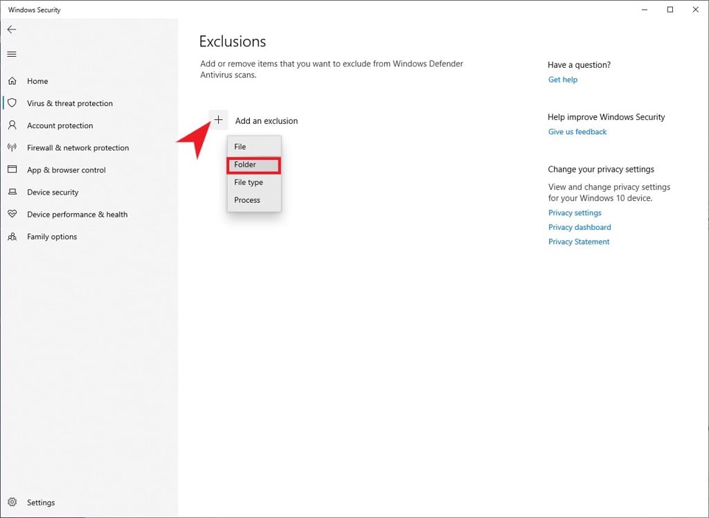709x518 pixels.
Task: Click the Settings gear icon
Action: pos(12,502)
